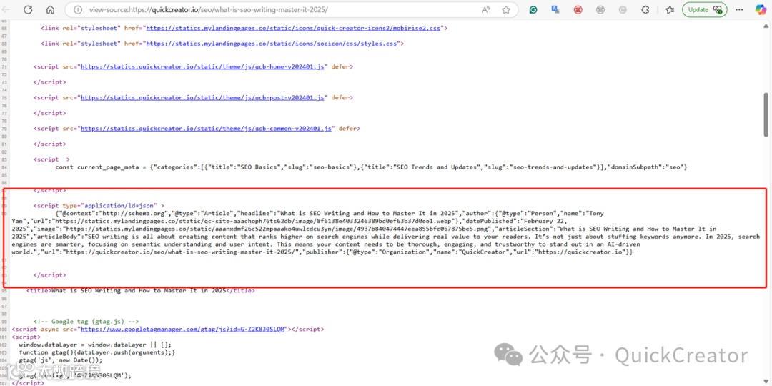Open the qcb-home-v202401.js script link
This screenshot has height=386, width=772.
(203, 66)
